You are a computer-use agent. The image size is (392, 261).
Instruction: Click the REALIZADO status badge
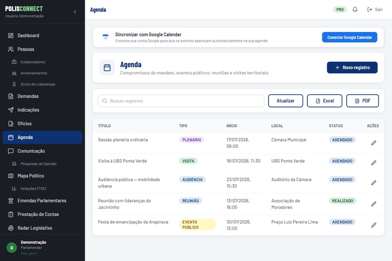click(x=342, y=201)
